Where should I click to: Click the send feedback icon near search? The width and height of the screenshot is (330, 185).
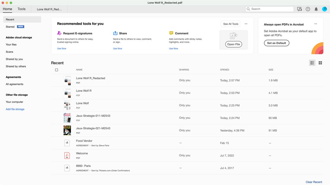[299, 9]
